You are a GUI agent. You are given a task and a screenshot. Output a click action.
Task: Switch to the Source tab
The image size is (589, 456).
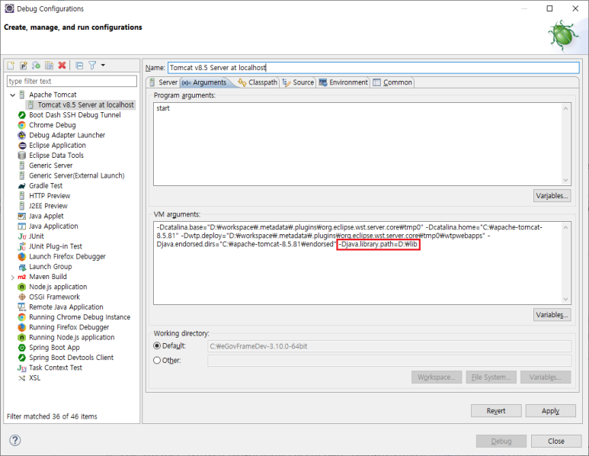pos(299,82)
